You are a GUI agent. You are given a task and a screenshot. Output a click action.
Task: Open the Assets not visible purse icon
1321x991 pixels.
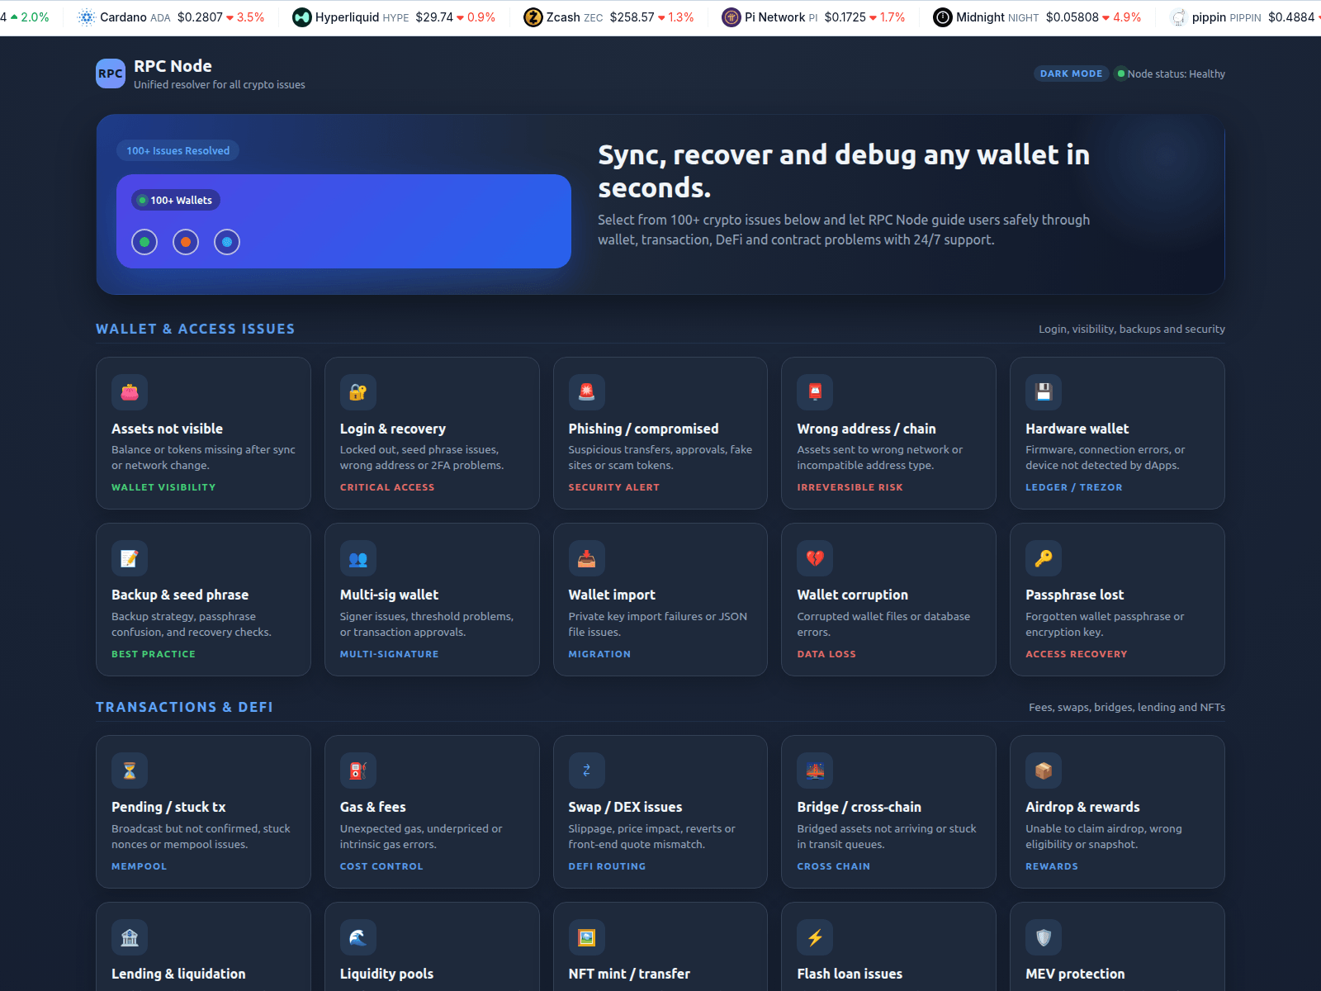tap(130, 392)
